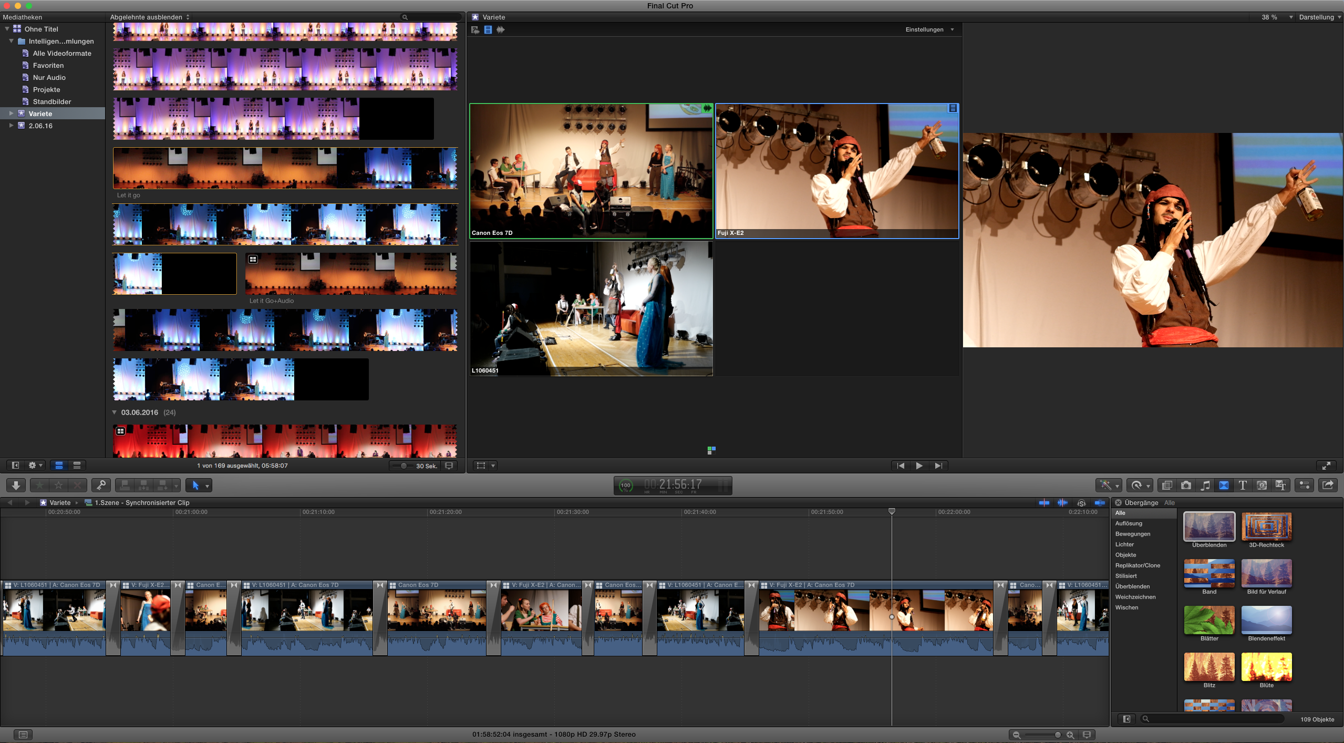The image size is (1344, 743).
Task: Select the Auflösung transitions category
Action: tap(1129, 523)
